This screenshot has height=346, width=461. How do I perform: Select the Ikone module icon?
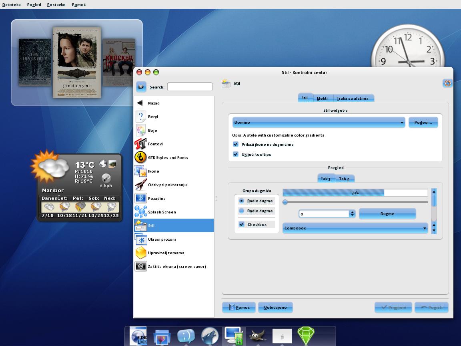click(140, 171)
